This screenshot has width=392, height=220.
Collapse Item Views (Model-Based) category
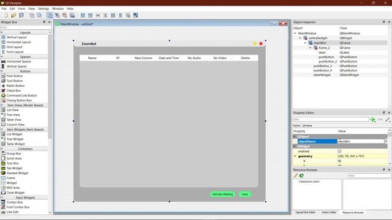(x=2, y=105)
